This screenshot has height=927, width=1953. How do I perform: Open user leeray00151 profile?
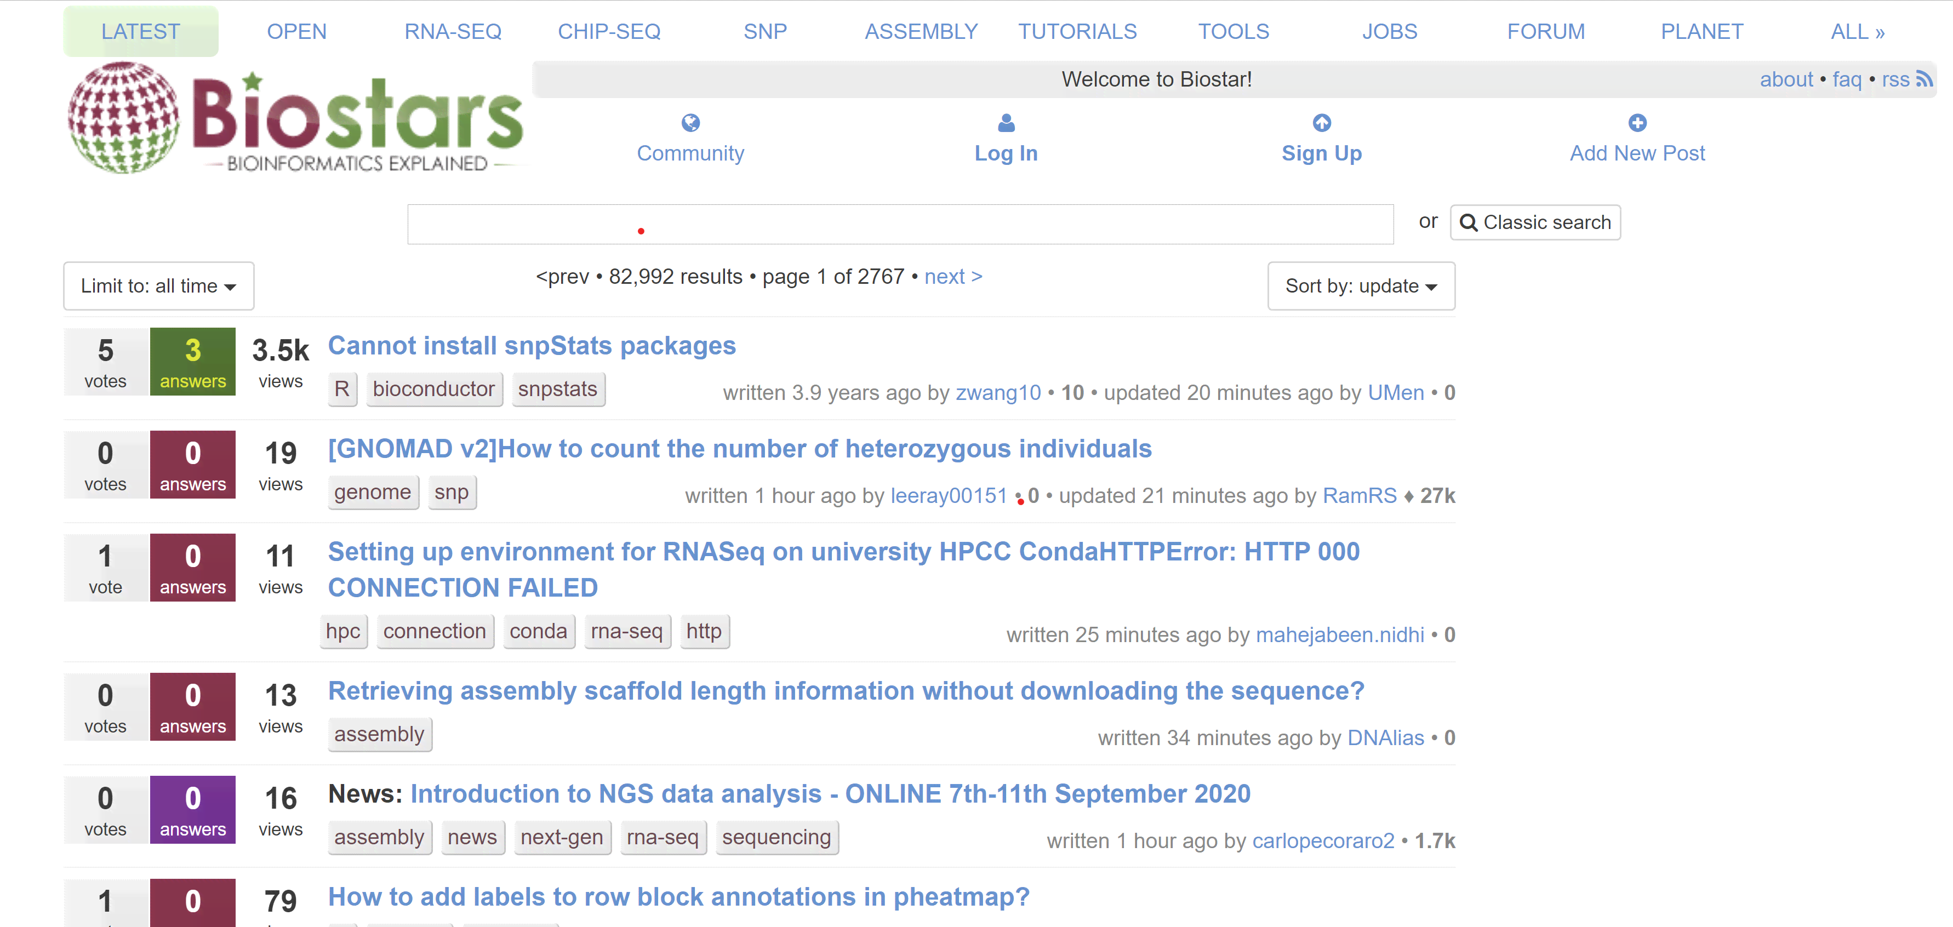(949, 496)
